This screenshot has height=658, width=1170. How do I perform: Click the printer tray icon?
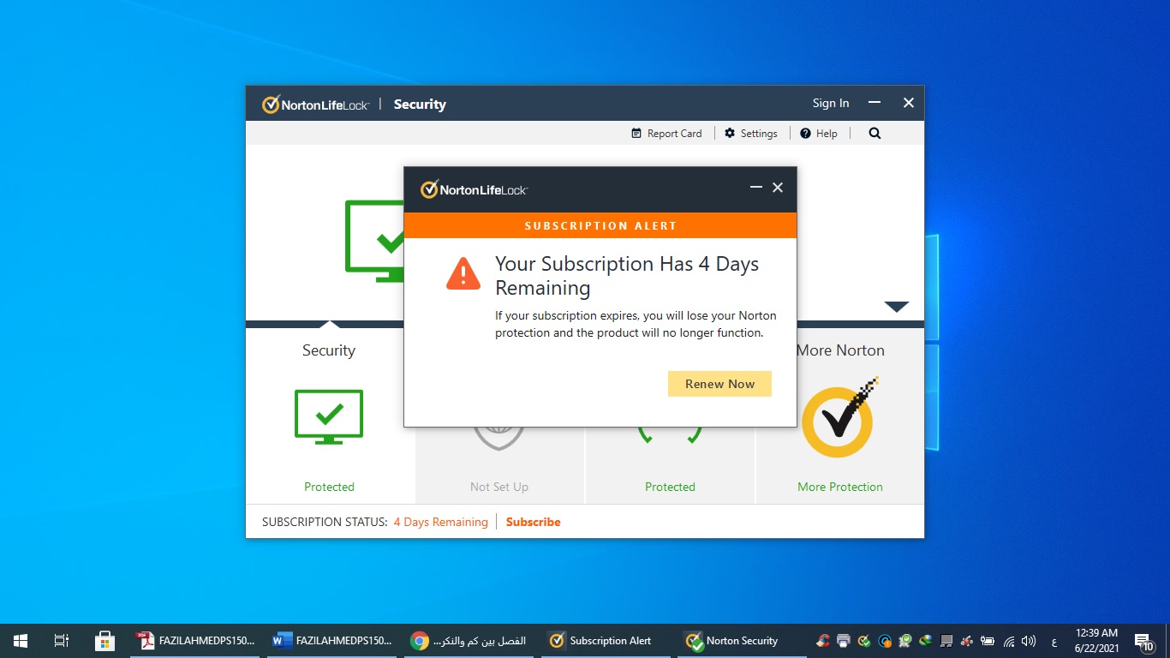pyautogui.click(x=844, y=641)
